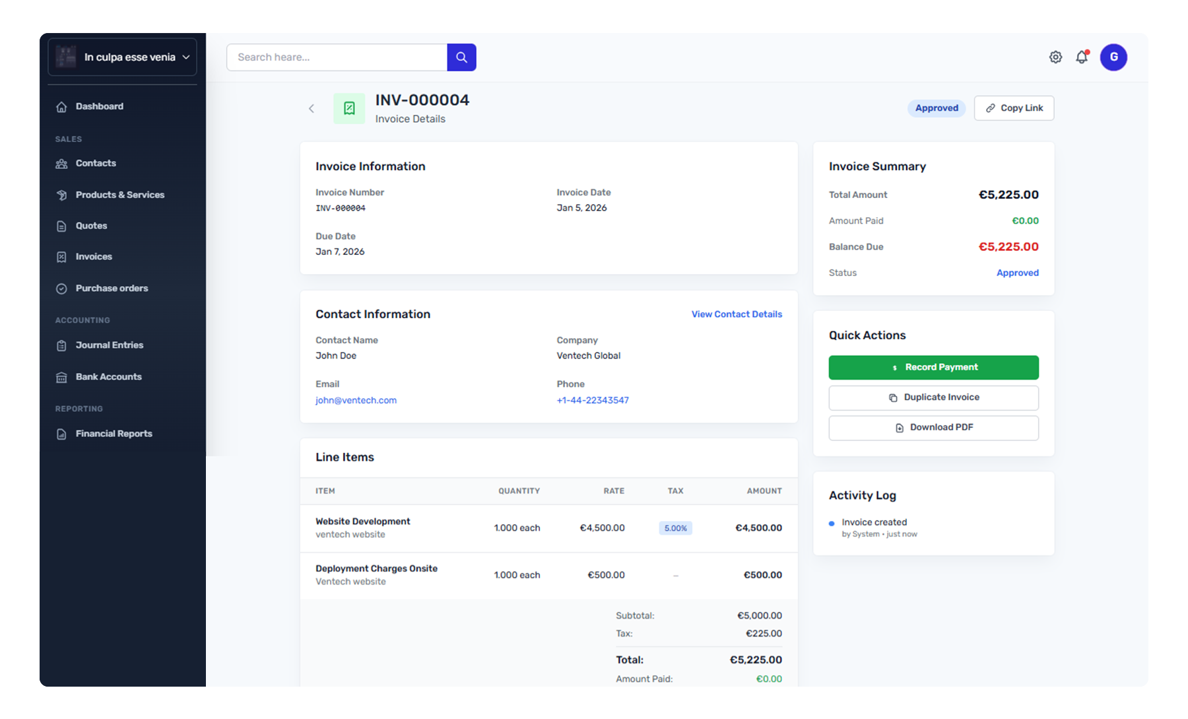Open settings gear icon
Image resolution: width=1188 pixels, height=719 pixels.
pos(1055,57)
